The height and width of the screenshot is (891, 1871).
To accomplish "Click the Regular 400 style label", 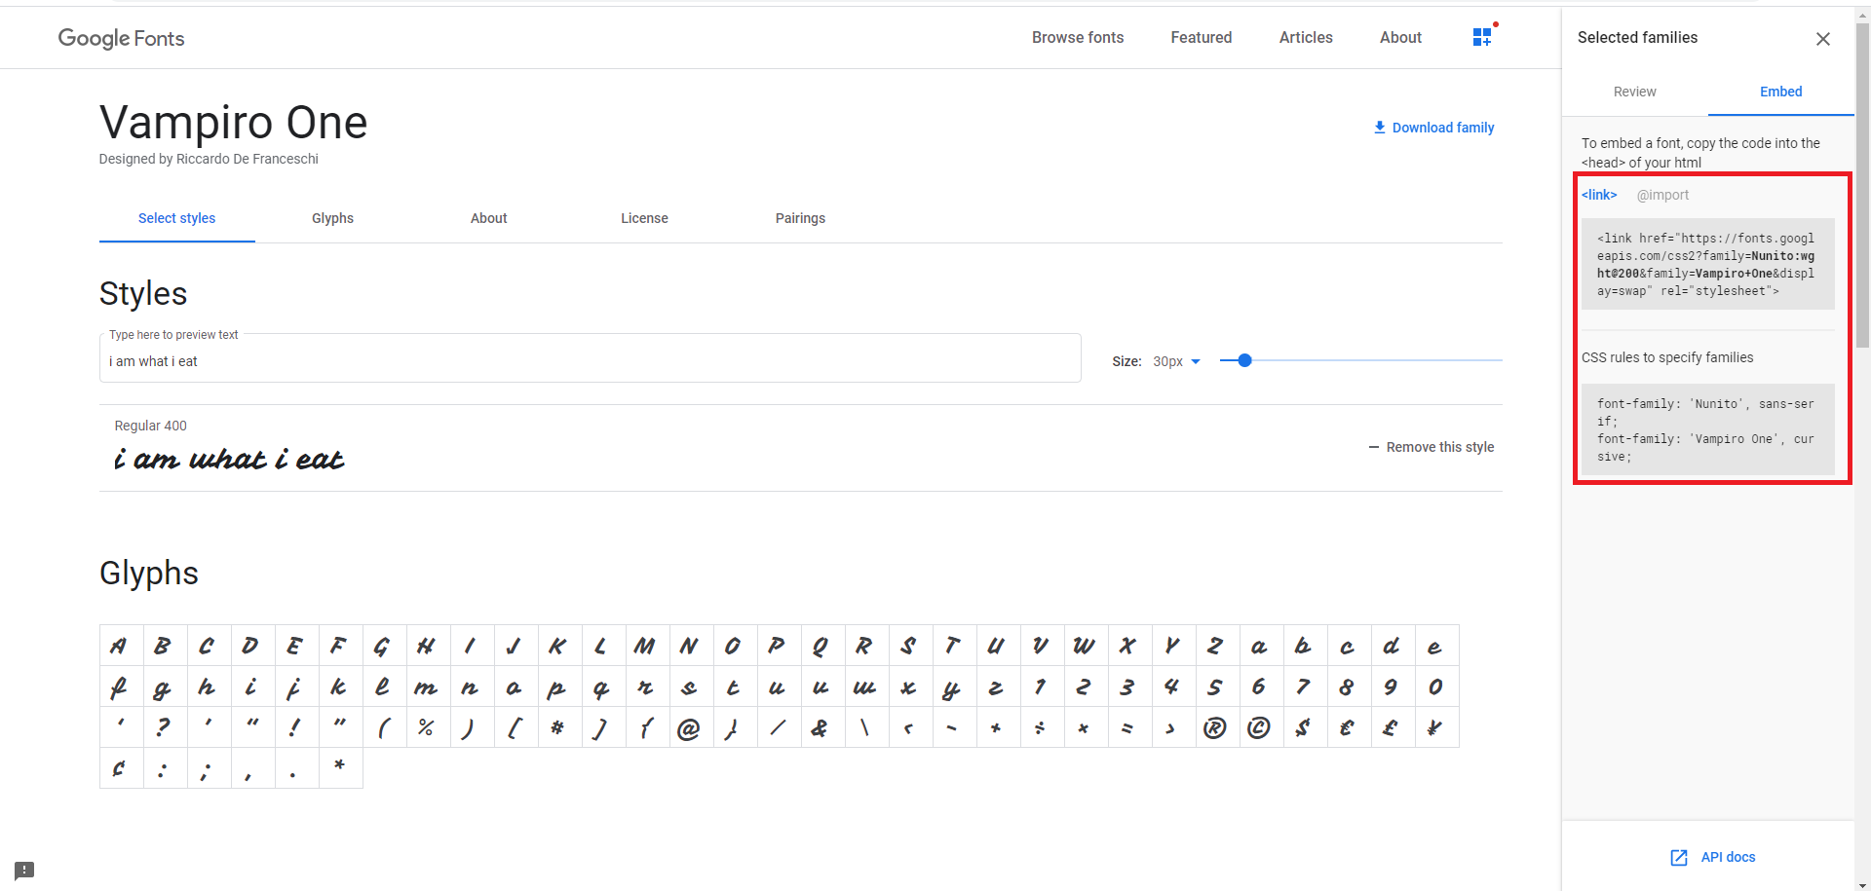I will click(x=150, y=426).
